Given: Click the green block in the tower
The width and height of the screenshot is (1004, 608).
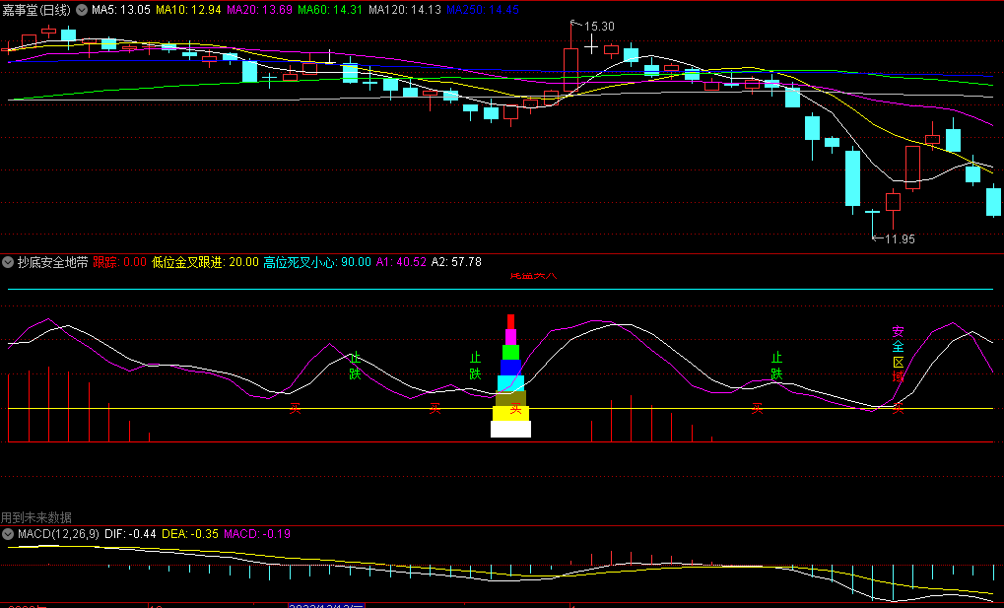Looking at the screenshot, I should click(x=510, y=352).
